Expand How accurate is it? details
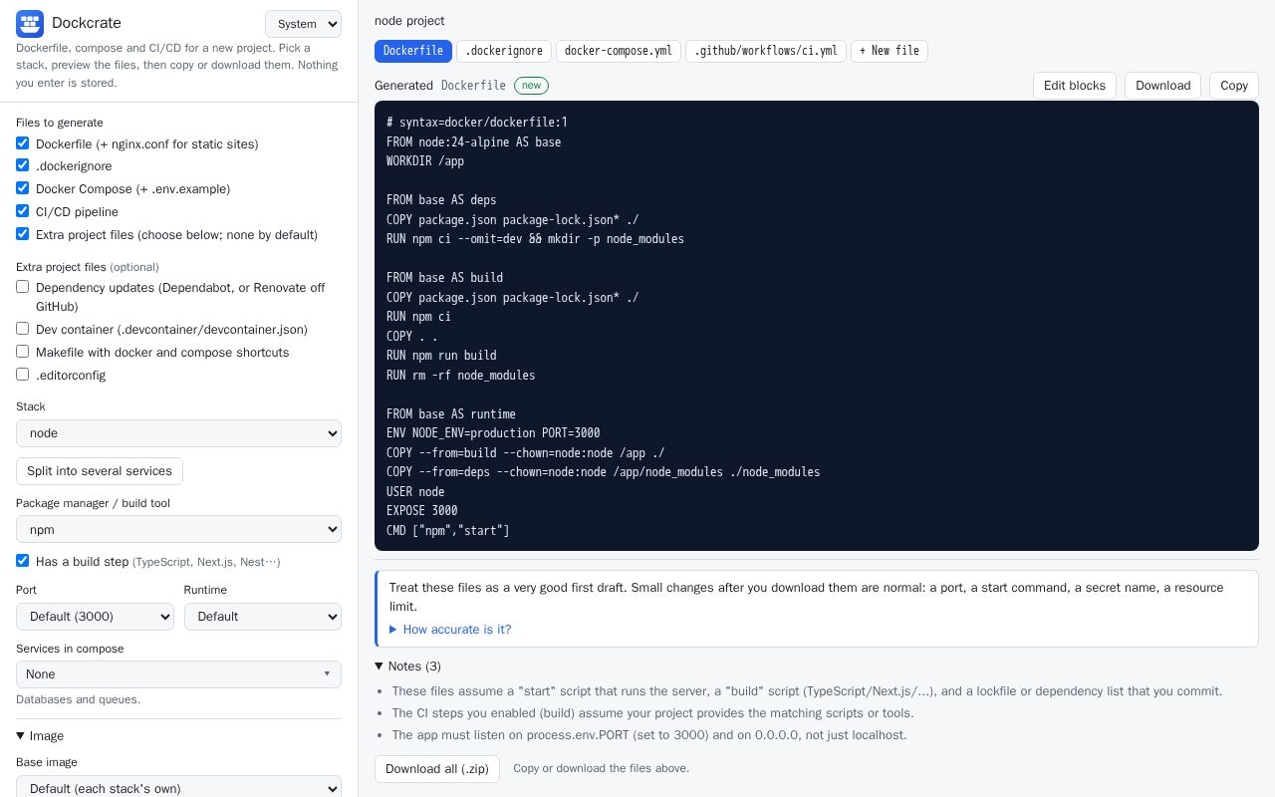This screenshot has width=1275, height=797. pyautogui.click(x=450, y=630)
